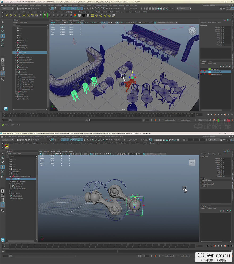The image size is (234, 264).
Task: Expand the cafe_walls group in the Outliner
Action: pyautogui.click(x=15, y=43)
